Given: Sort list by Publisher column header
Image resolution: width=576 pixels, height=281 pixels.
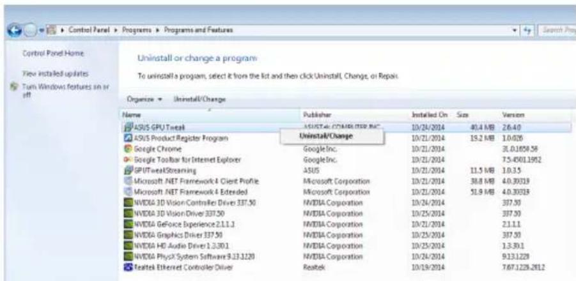Looking at the screenshot, I should point(355,115).
